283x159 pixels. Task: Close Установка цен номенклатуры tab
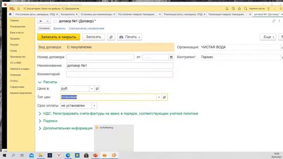tap(114, 14)
